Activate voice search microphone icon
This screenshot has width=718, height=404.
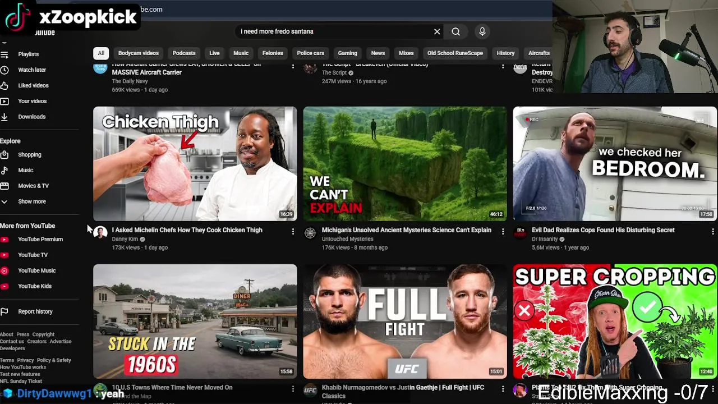coord(482,31)
